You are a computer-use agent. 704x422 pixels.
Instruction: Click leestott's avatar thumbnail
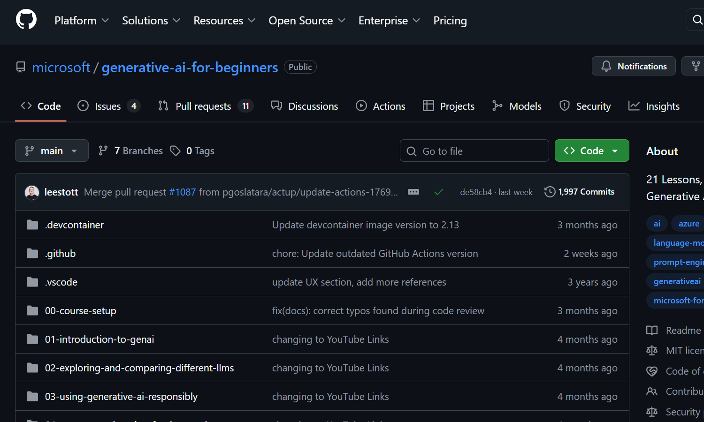(32, 192)
